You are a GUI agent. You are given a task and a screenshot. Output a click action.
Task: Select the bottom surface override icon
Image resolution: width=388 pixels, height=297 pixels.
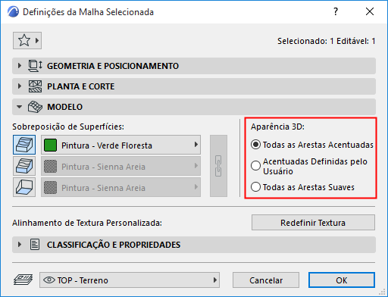[24, 187]
